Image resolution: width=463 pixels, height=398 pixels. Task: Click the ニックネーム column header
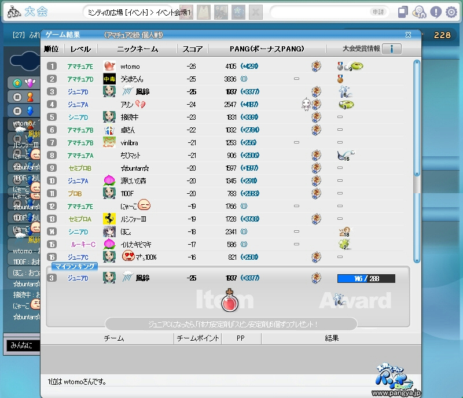click(137, 49)
